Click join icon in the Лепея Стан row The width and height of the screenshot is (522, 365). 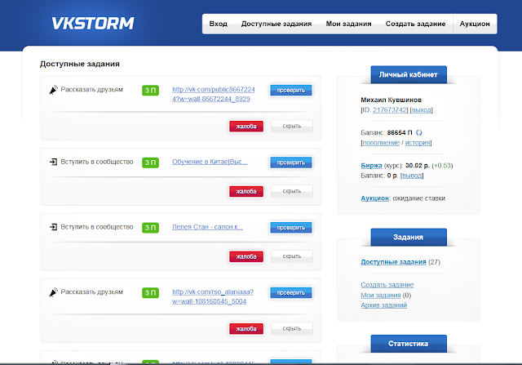click(x=53, y=227)
